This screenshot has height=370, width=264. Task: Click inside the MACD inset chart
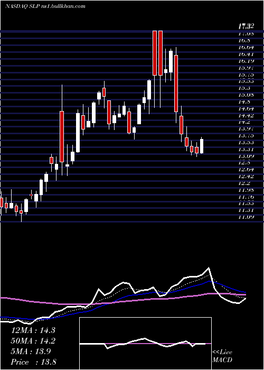click(x=145, y=344)
